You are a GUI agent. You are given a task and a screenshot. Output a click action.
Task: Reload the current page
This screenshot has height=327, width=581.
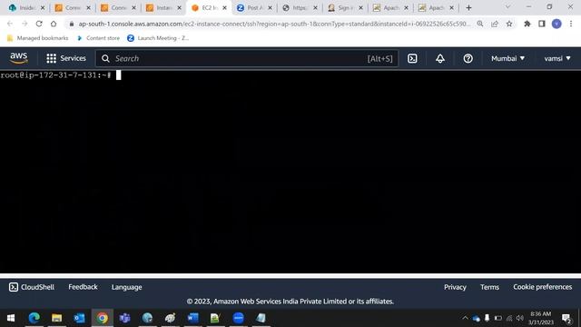39,24
